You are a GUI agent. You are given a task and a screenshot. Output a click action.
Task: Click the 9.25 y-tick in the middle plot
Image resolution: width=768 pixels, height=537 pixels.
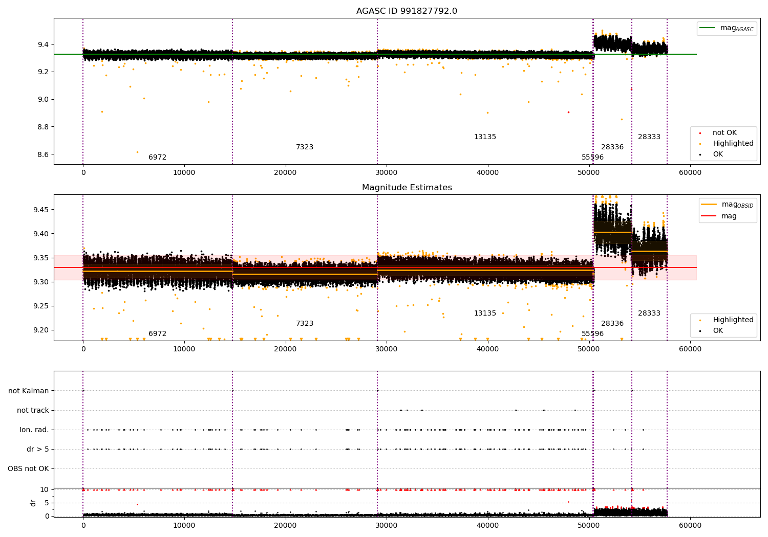(x=41, y=306)
